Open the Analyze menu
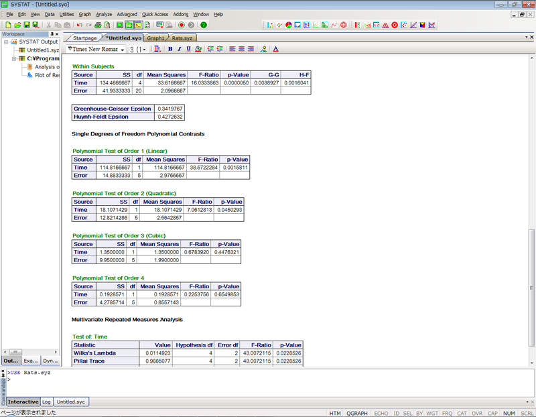Screen dimensions: 536x417 pos(104,14)
